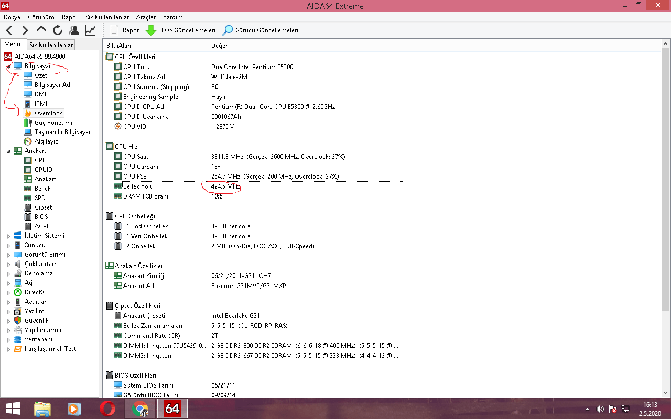Click the Overclock flame icon

pos(28,113)
